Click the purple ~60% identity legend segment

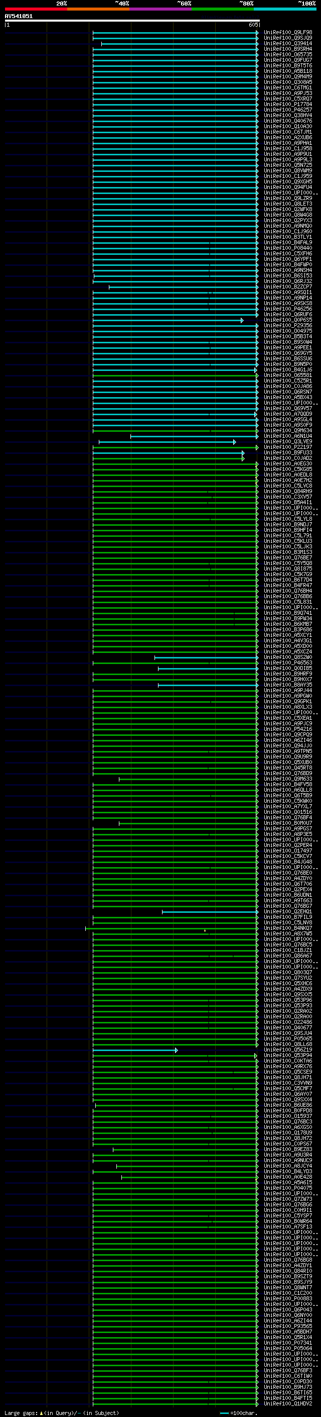tap(160, 9)
